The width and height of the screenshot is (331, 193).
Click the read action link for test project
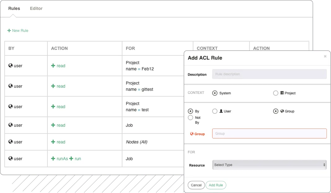(x=61, y=107)
